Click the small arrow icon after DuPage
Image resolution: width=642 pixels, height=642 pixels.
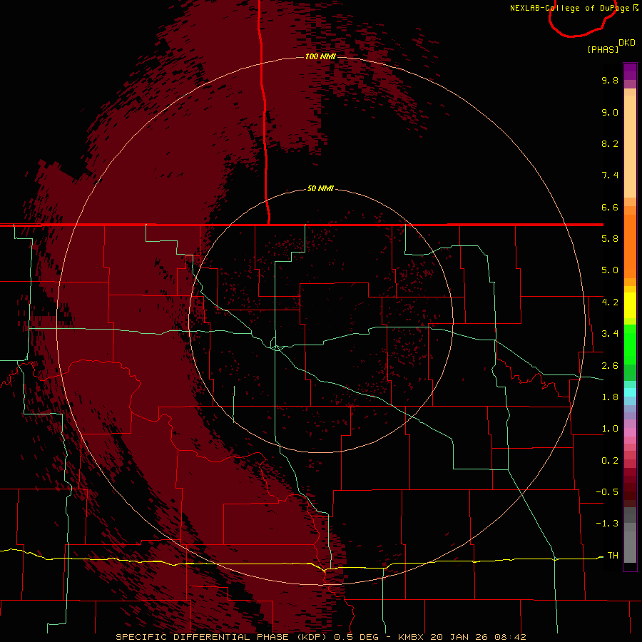click(x=636, y=7)
